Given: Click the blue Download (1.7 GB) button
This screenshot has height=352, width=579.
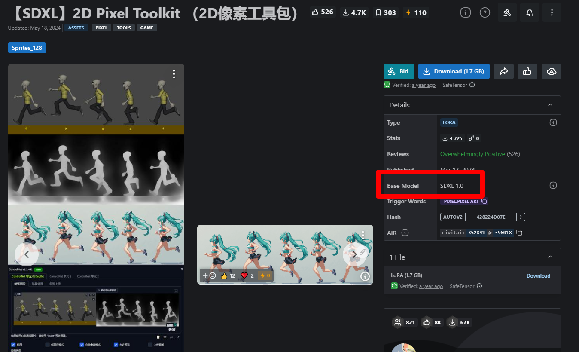Looking at the screenshot, I should pyautogui.click(x=454, y=71).
